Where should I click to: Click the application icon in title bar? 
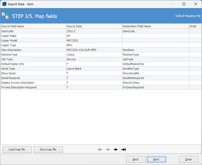pos(4,4)
